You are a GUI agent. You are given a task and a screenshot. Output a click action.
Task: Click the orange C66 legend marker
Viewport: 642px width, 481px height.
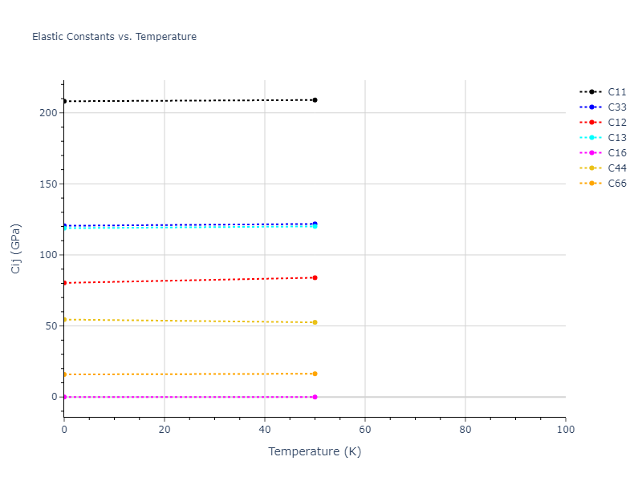591,184
